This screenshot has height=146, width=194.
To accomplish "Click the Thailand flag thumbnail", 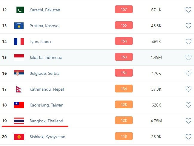I will point(19,121).
